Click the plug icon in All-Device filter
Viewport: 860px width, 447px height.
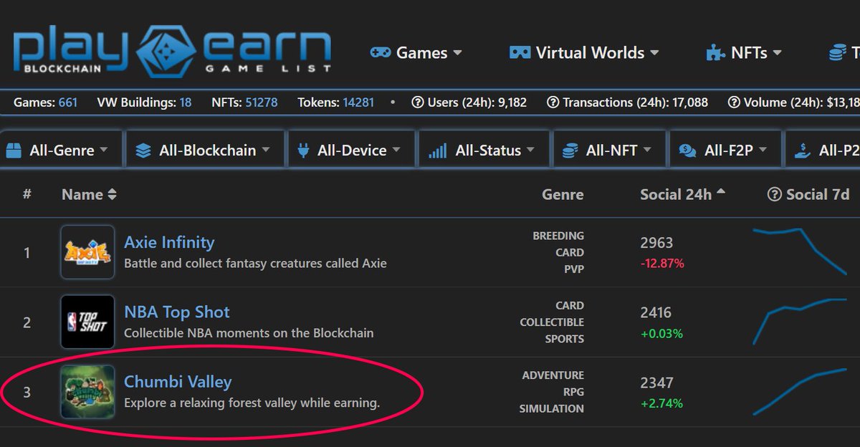pos(302,150)
